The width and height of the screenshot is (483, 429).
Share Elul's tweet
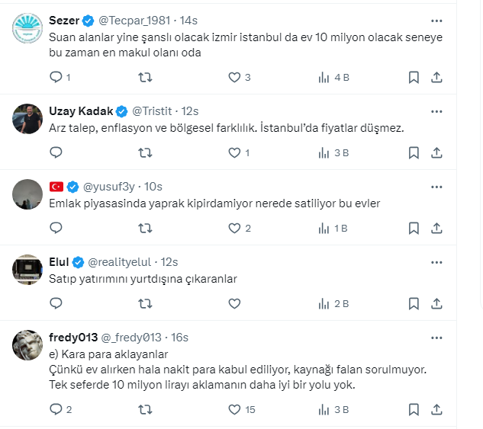point(436,303)
